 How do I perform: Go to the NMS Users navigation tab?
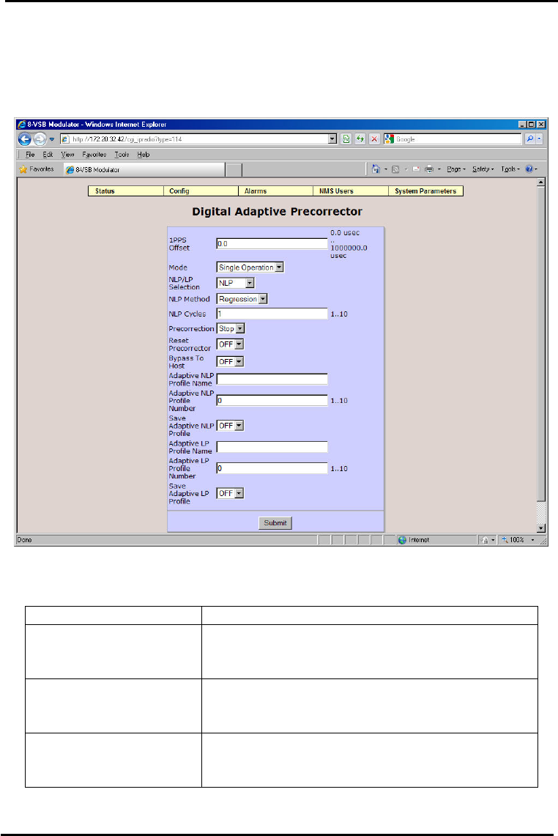point(351,191)
